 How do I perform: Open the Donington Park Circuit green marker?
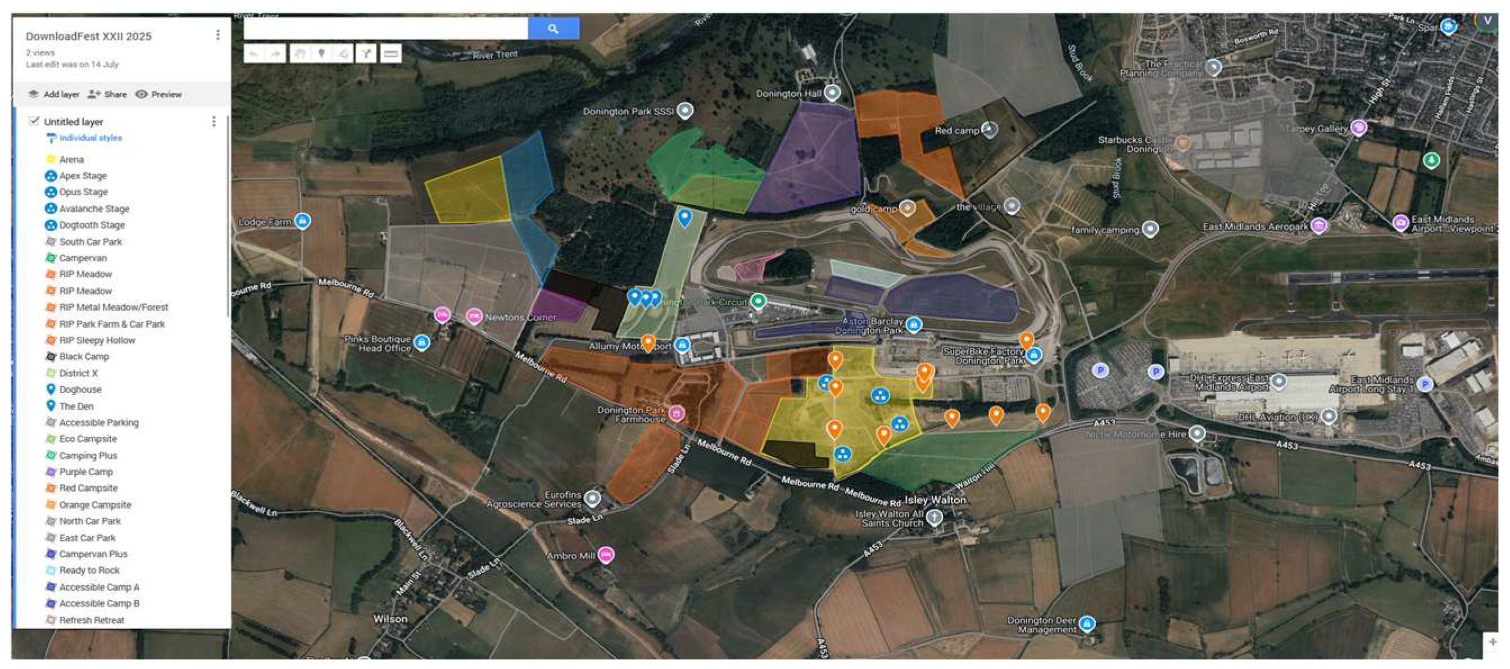759,301
